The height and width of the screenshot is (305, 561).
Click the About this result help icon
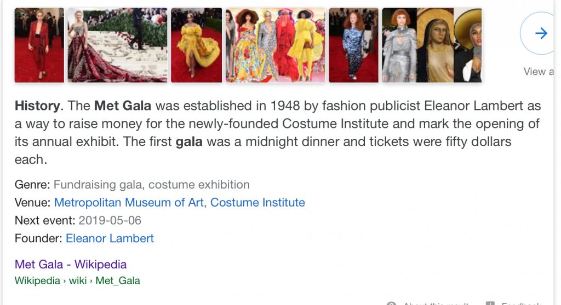[x=391, y=303]
